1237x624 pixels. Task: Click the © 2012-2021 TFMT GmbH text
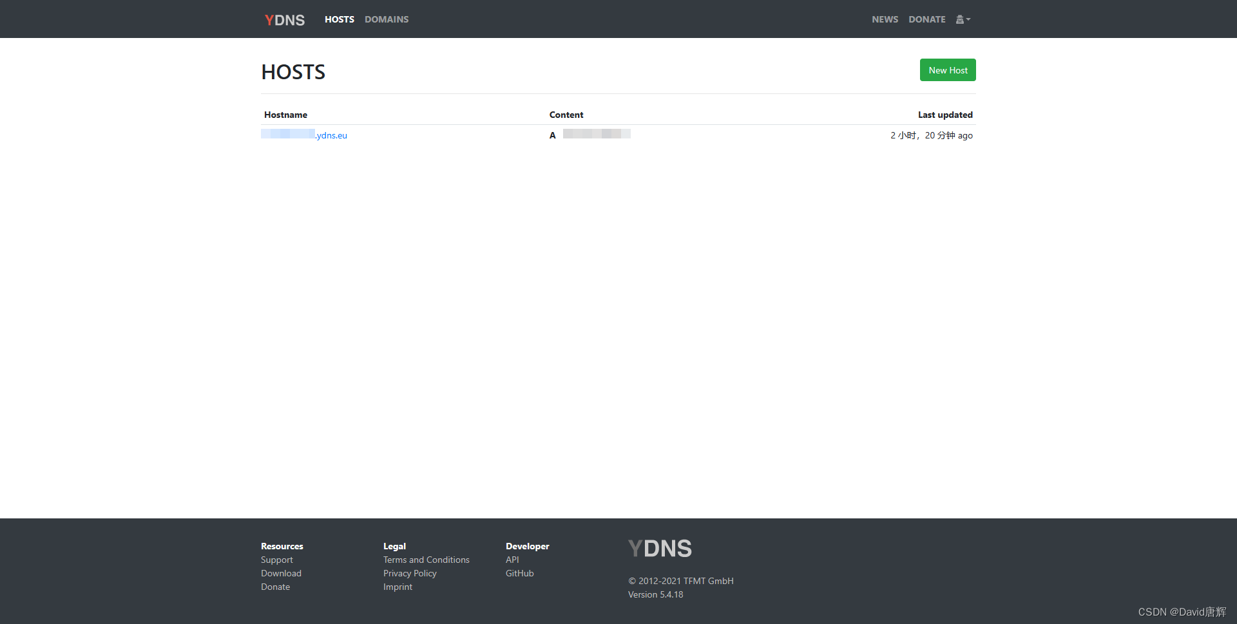coord(681,581)
